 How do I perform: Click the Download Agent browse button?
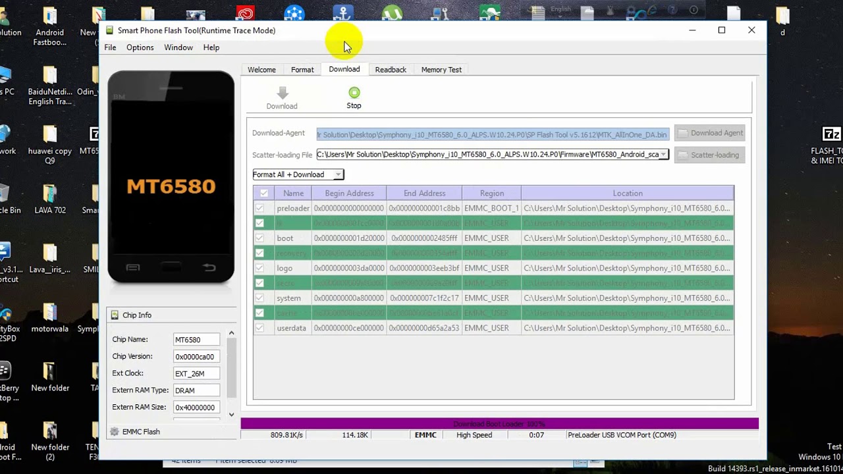710,133
